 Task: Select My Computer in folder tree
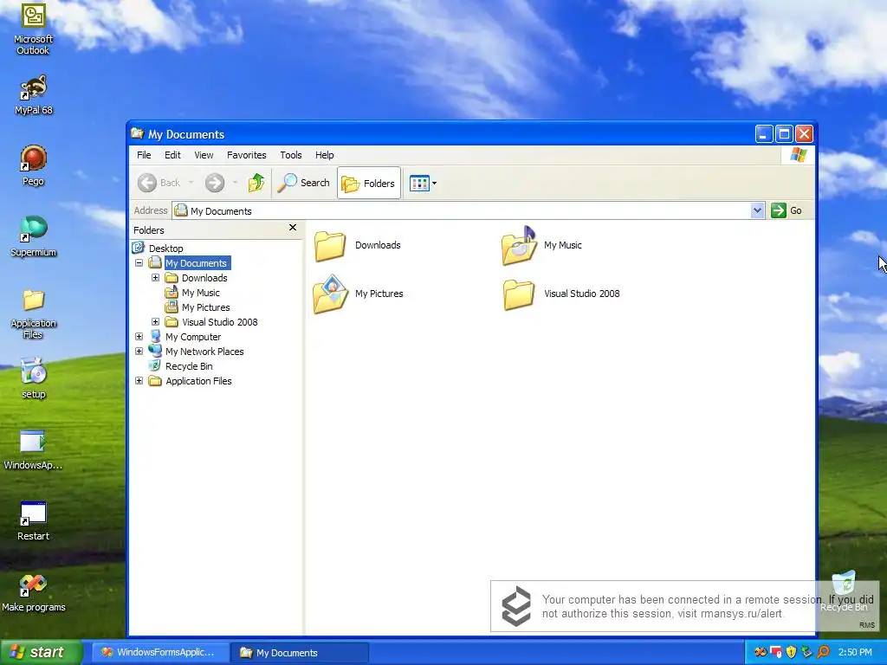point(193,337)
